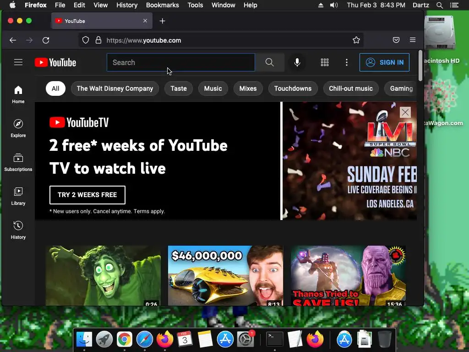Open Google Chrome from the Dock
This screenshot has width=469, height=352.
pos(125,339)
